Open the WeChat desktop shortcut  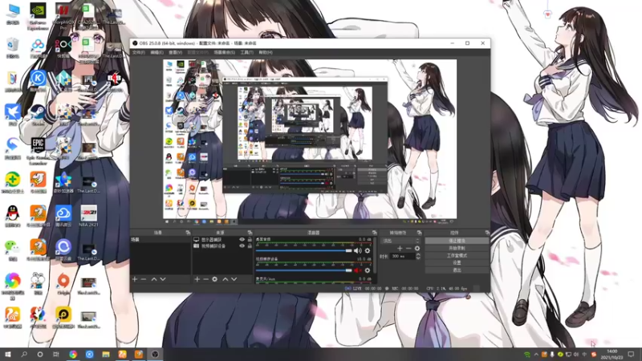[x=13, y=249]
